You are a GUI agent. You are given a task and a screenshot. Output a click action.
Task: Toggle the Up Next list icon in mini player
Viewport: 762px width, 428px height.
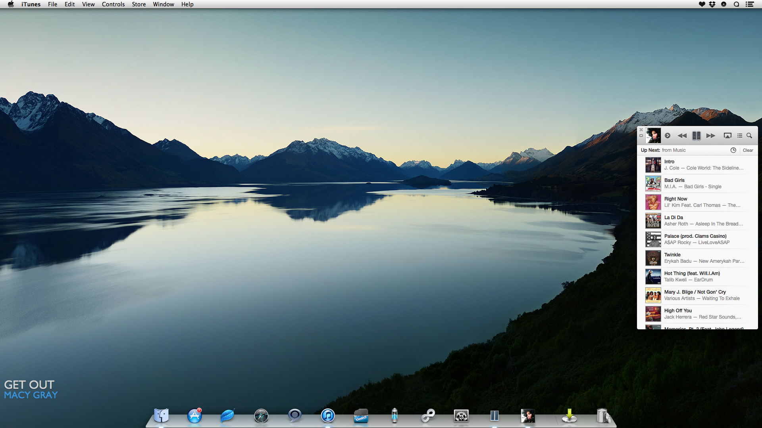[x=740, y=136]
